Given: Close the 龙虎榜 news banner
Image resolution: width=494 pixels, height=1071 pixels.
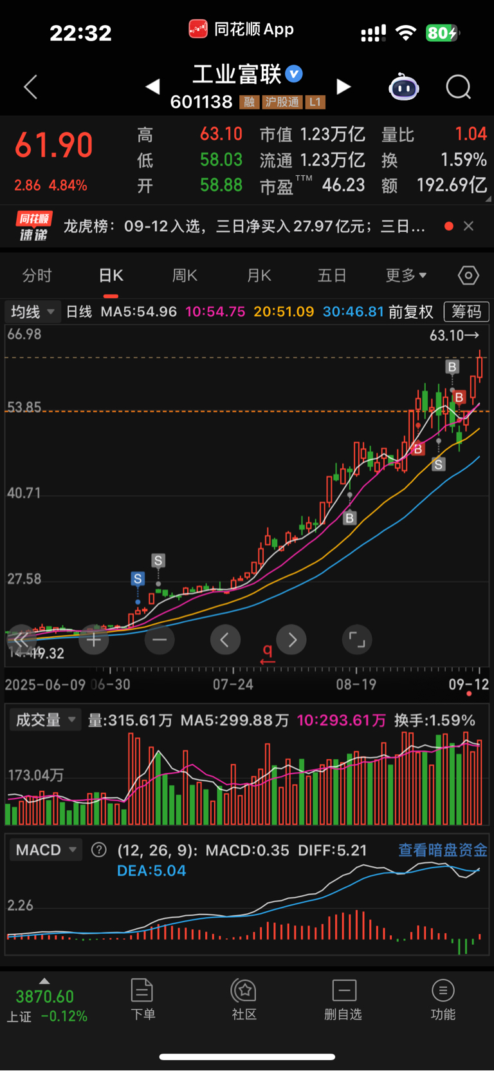Looking at the screenshot, I should pyautogui.click(x=468, y=226).
